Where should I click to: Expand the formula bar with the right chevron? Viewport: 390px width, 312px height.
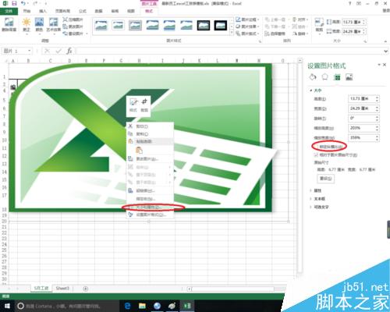click(x=386, y=51)
